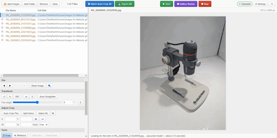The image size is (277, 138).
Task: Toggle status dot for PXL_20260905_212529595.jpg
Action: pos(2,15)
